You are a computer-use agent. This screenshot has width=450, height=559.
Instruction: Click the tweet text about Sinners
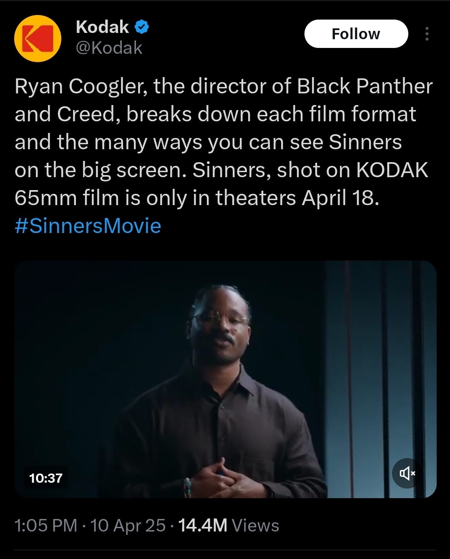[x=224, y=142]
